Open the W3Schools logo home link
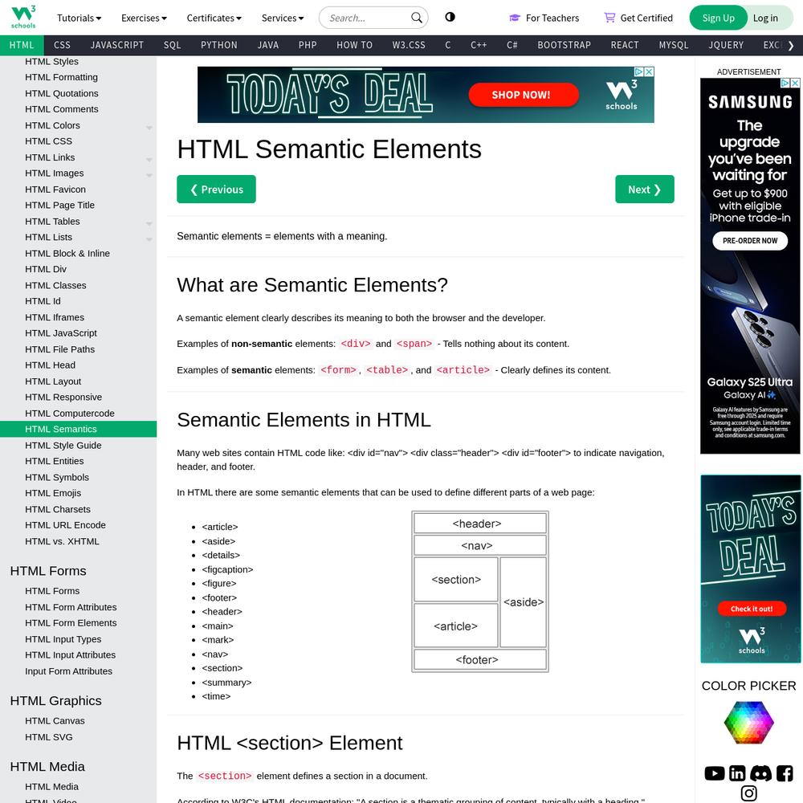 coord(23,18)
